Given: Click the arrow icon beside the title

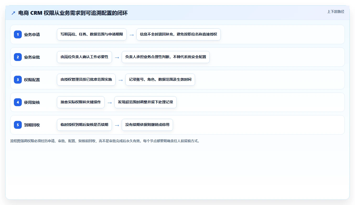Looking at the screenshot, I should click(x=13, y=13).
